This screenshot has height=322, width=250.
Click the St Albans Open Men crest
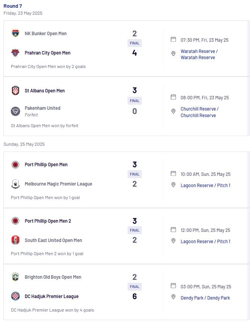tap(15, 90)
